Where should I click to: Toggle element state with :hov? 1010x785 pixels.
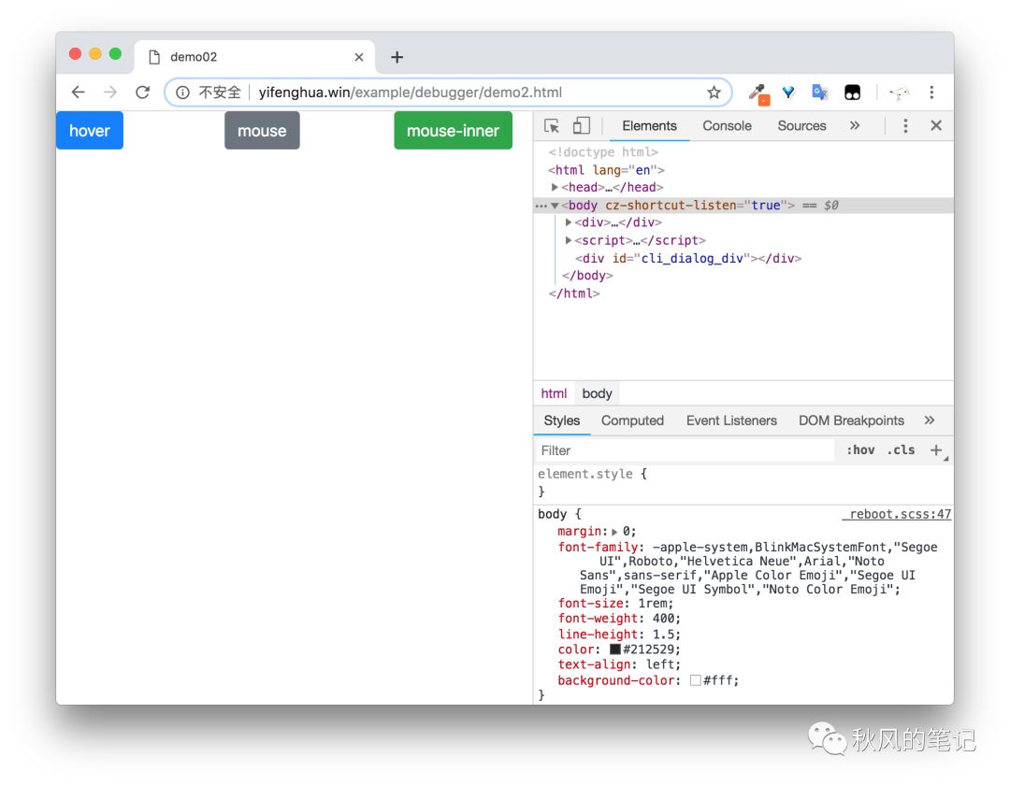tap(860, 450)
